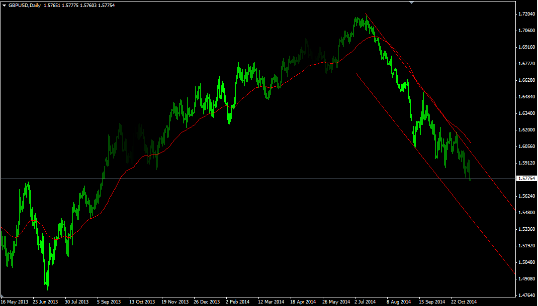Click the 1.63400 price axis label
Image resolution: width=538 pixels, height=306 pixels.
[x=526, y=113]
